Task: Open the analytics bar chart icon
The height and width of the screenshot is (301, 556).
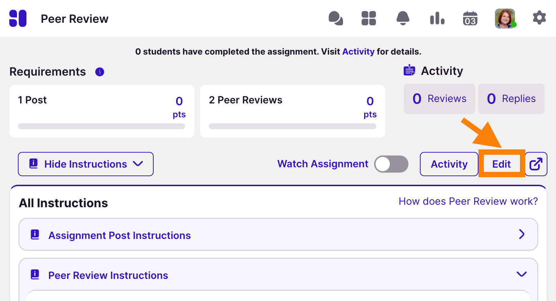Action: (x=437, y=19)
